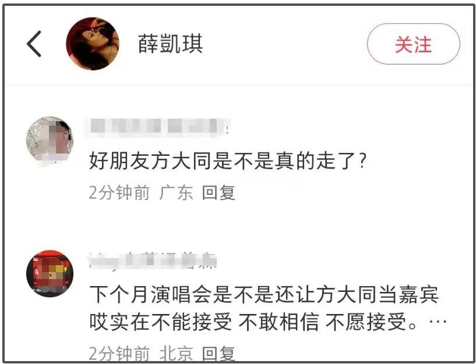Open 薛凯琪's profile picture in header
The image size is (476, 364).
(93, 44)
